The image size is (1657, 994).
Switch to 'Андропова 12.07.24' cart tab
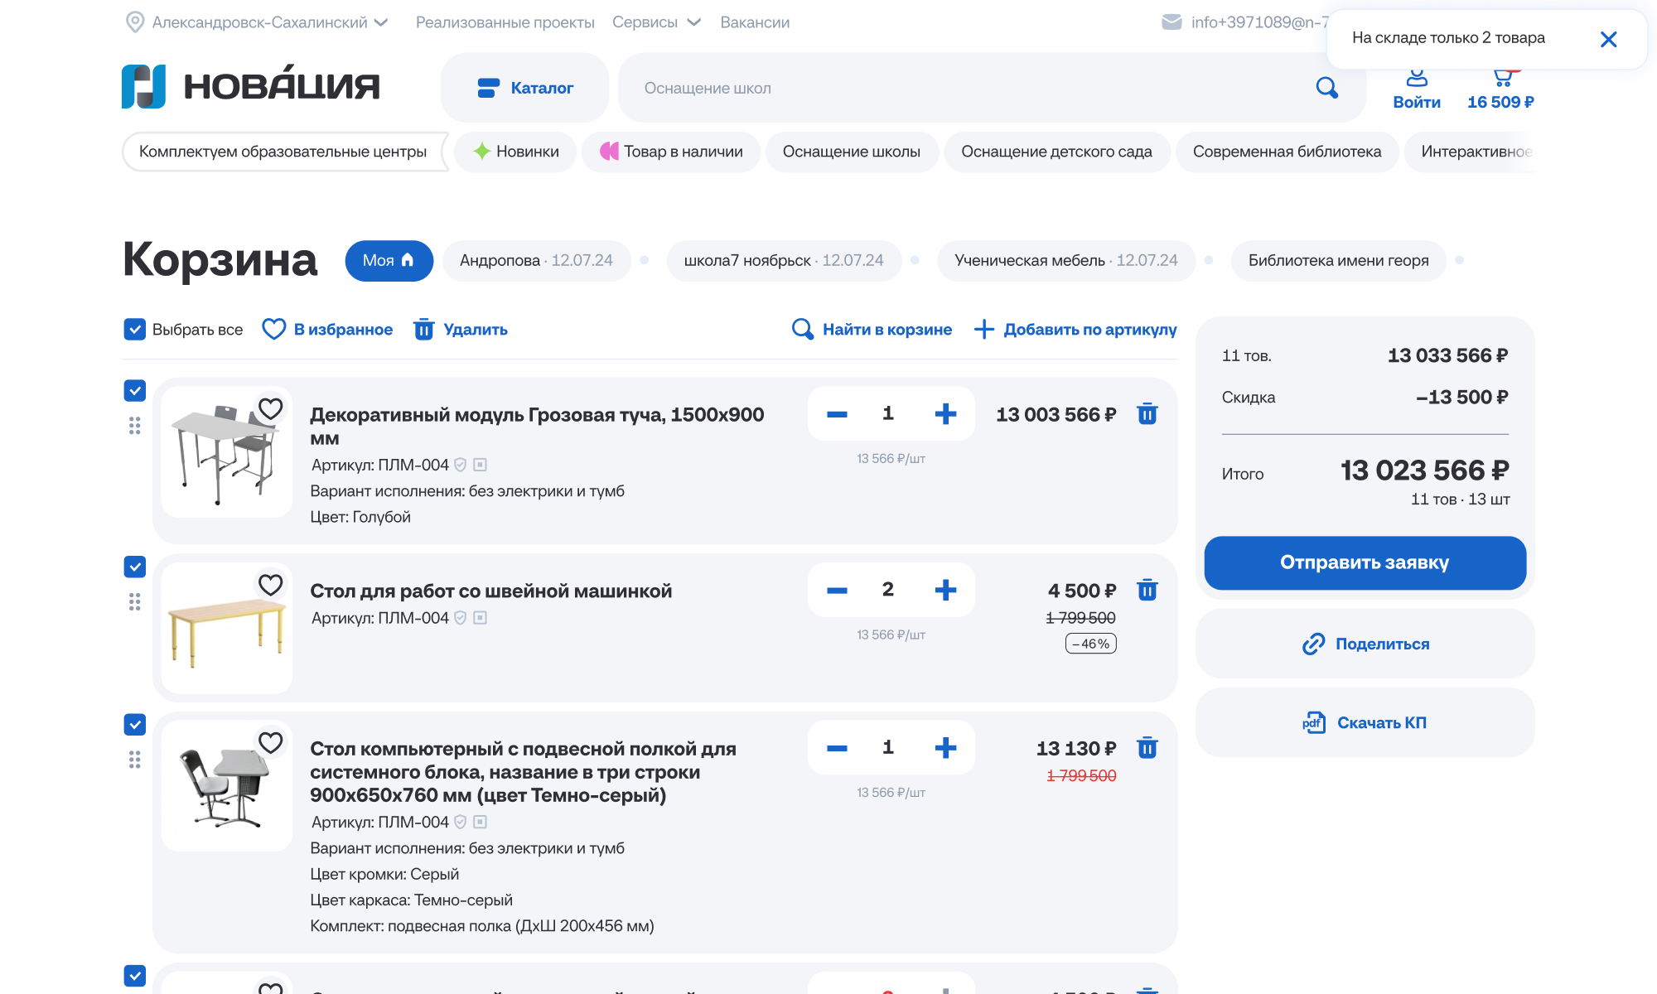(536, 261)
